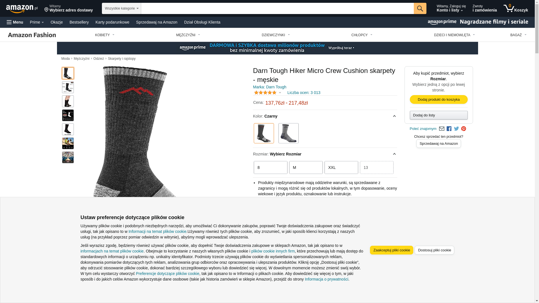Click the Amazon.pl logo
Screen dimensions: 539x303
(x=22, y=8)
